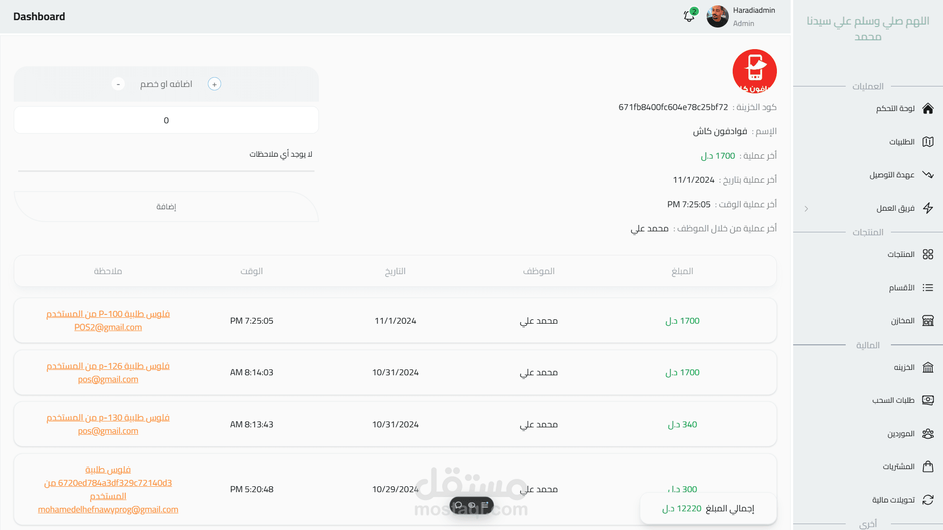Screen dimensions: 943x530
Task: Go to طلبات السحب menu item
Action: click(893, 400)
